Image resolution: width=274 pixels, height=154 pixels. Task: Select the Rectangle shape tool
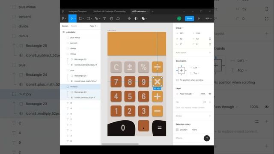point(88,18)
